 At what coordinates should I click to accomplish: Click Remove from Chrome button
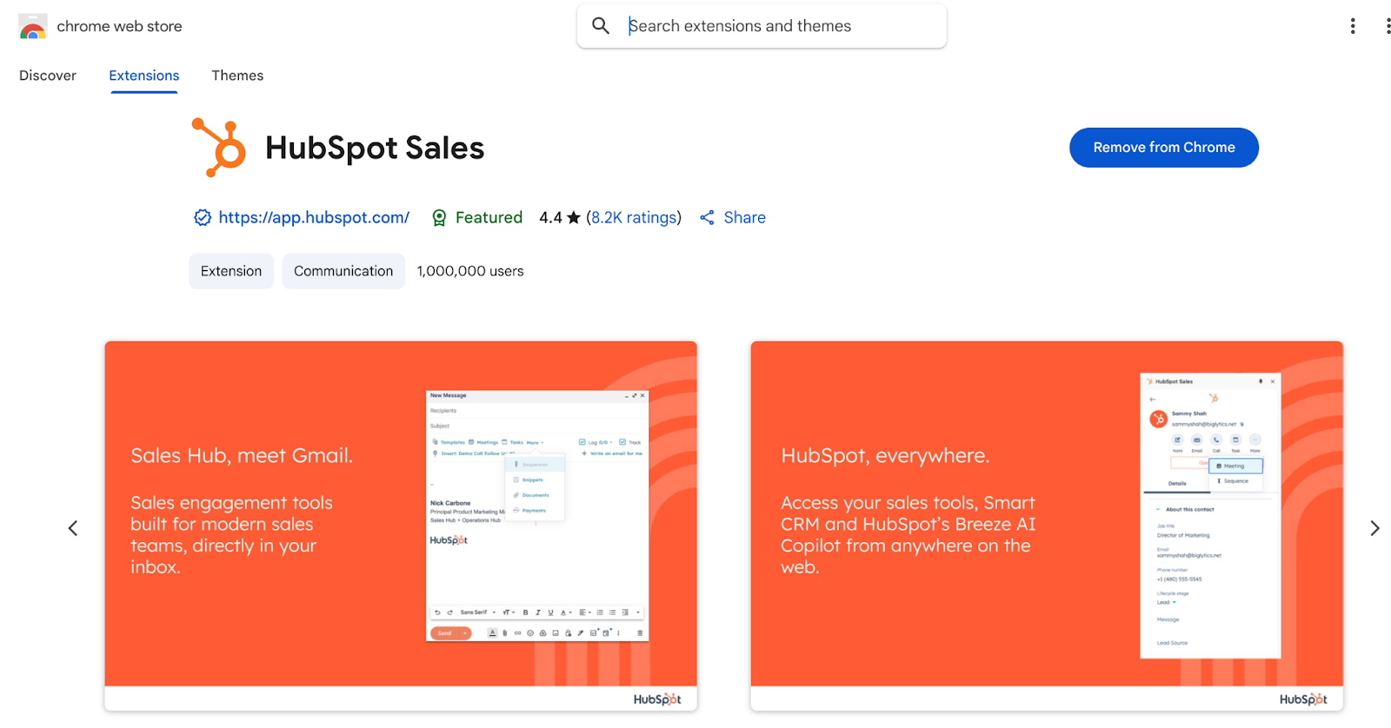[x=1164, y=148]
